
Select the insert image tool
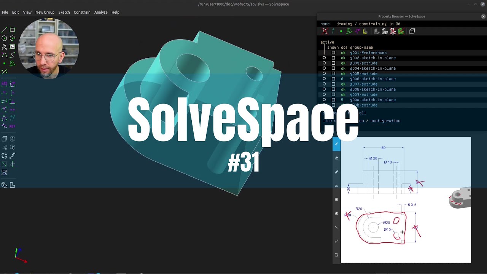(x=13, y=47)
